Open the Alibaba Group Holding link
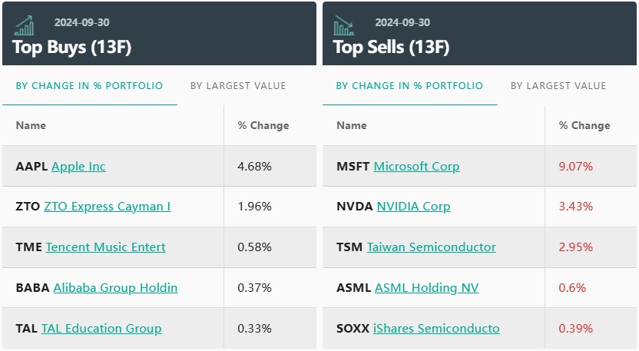 pyautogui.click(x=115, y=288)
